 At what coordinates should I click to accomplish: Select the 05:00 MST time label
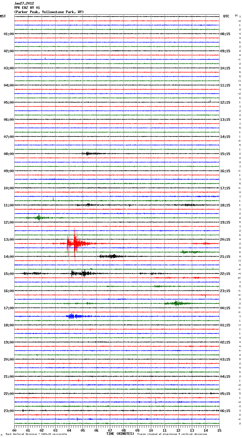9,103
